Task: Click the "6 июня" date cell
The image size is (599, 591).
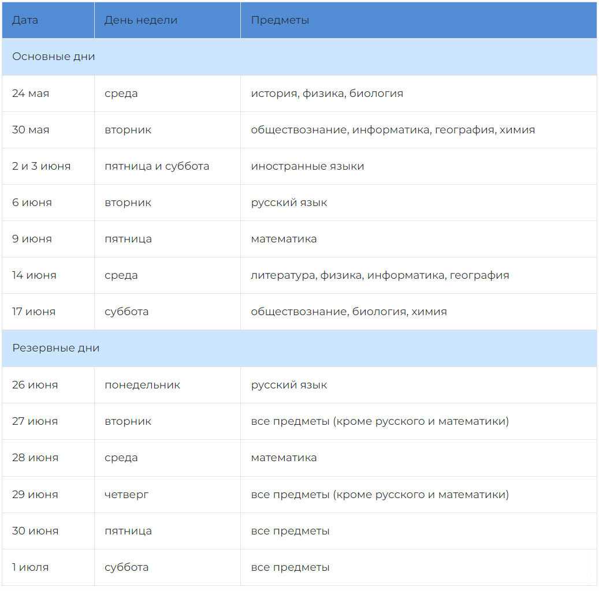Action: pos(32,203)
